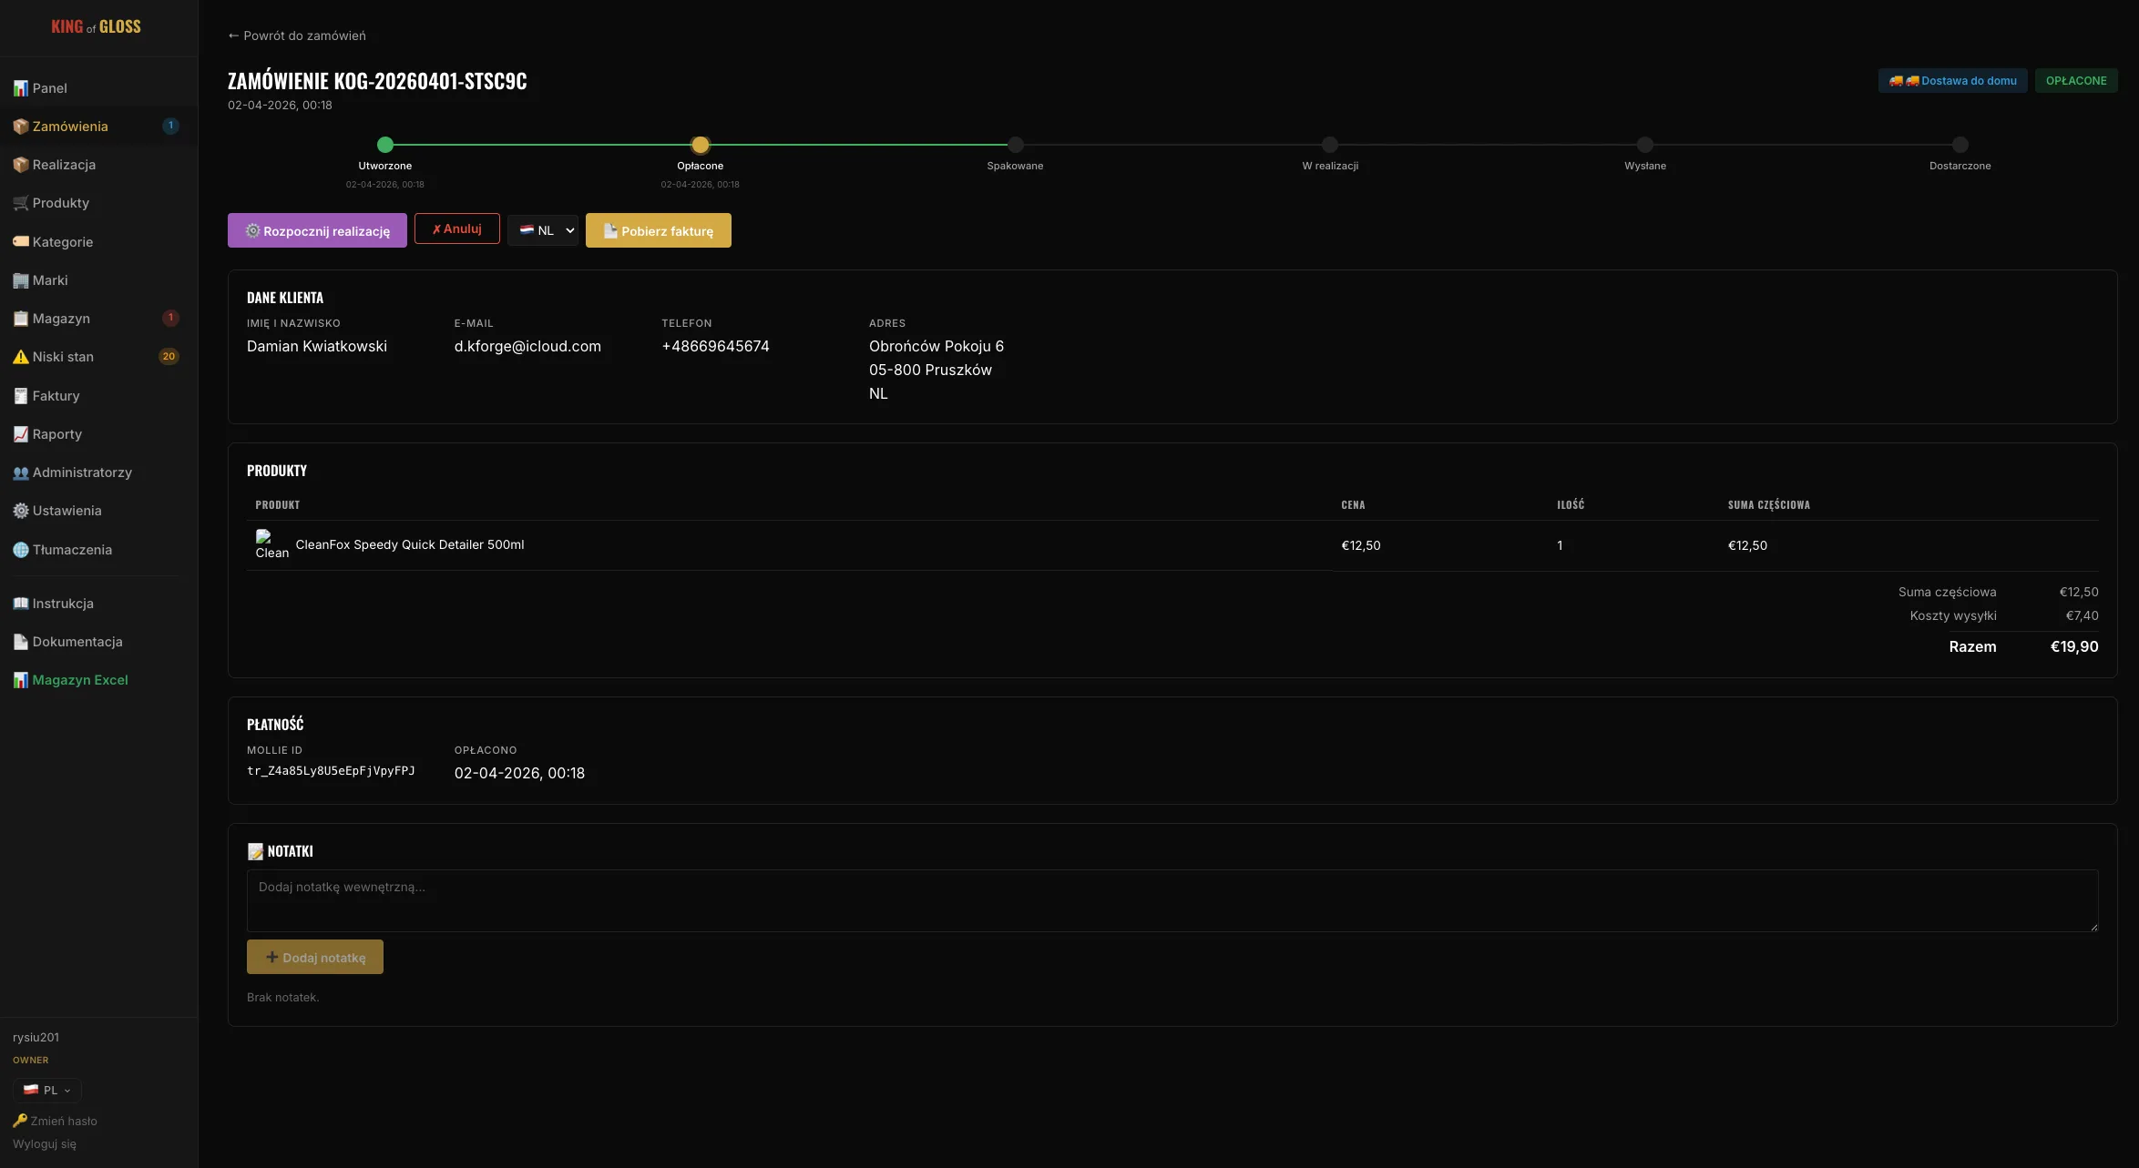Click the Niski stan warning triangle icon

(x=20, y=357)
